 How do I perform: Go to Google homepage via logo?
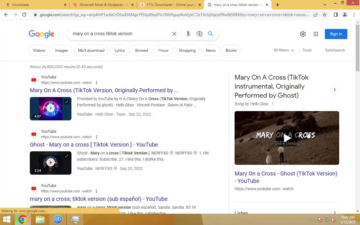[41, 34]
